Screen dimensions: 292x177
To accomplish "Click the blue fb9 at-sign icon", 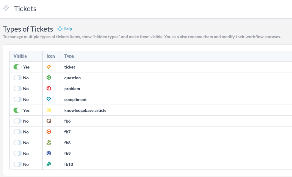I will tap(49, 153).
